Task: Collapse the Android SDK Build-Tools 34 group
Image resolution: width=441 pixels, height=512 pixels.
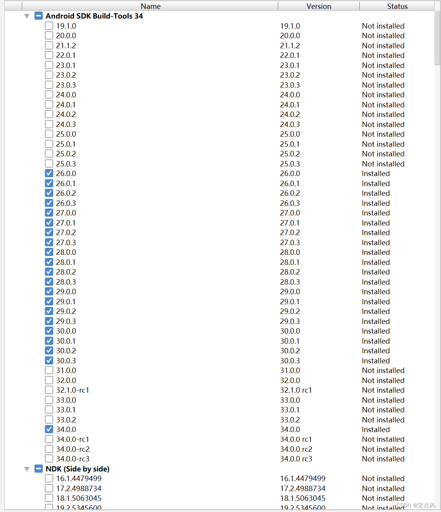Action: pos(27,16)
